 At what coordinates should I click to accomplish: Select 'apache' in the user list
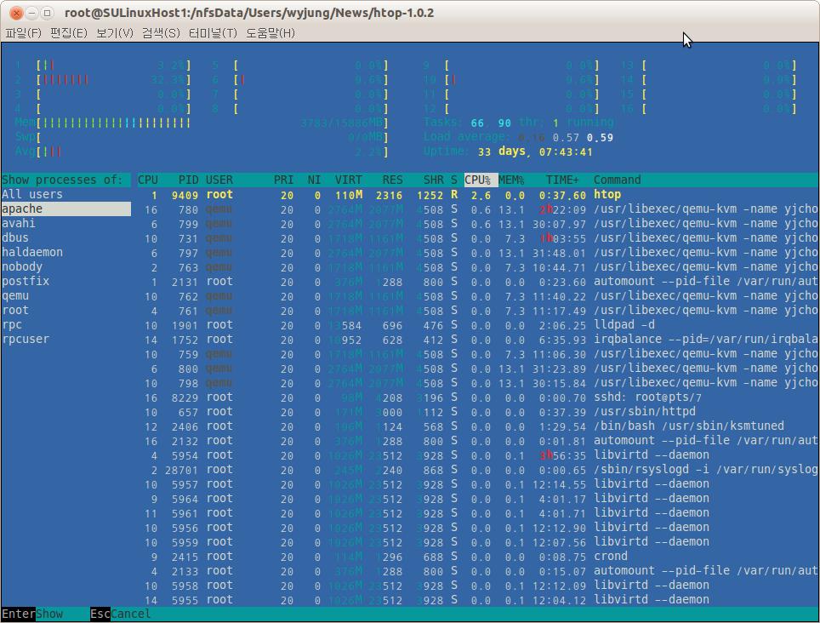[x=65, y=209]
